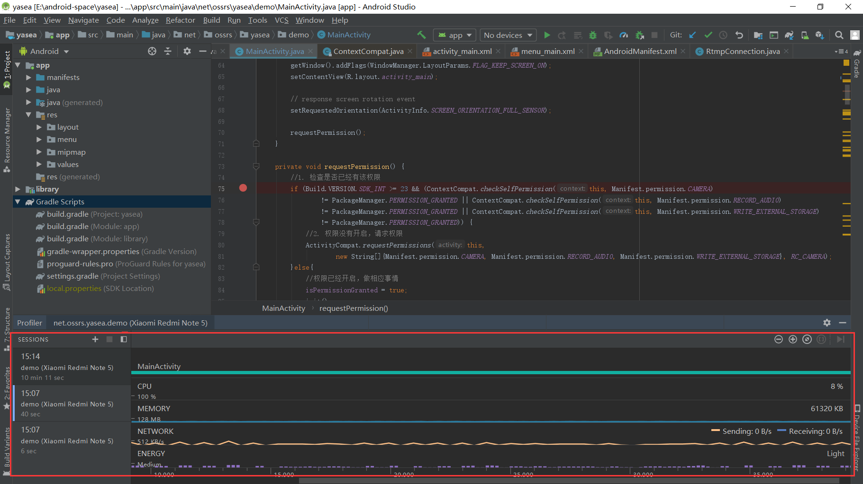Zoom in on the profiler timeline
This screenshot has height=484, width=863.
[792, 339]
